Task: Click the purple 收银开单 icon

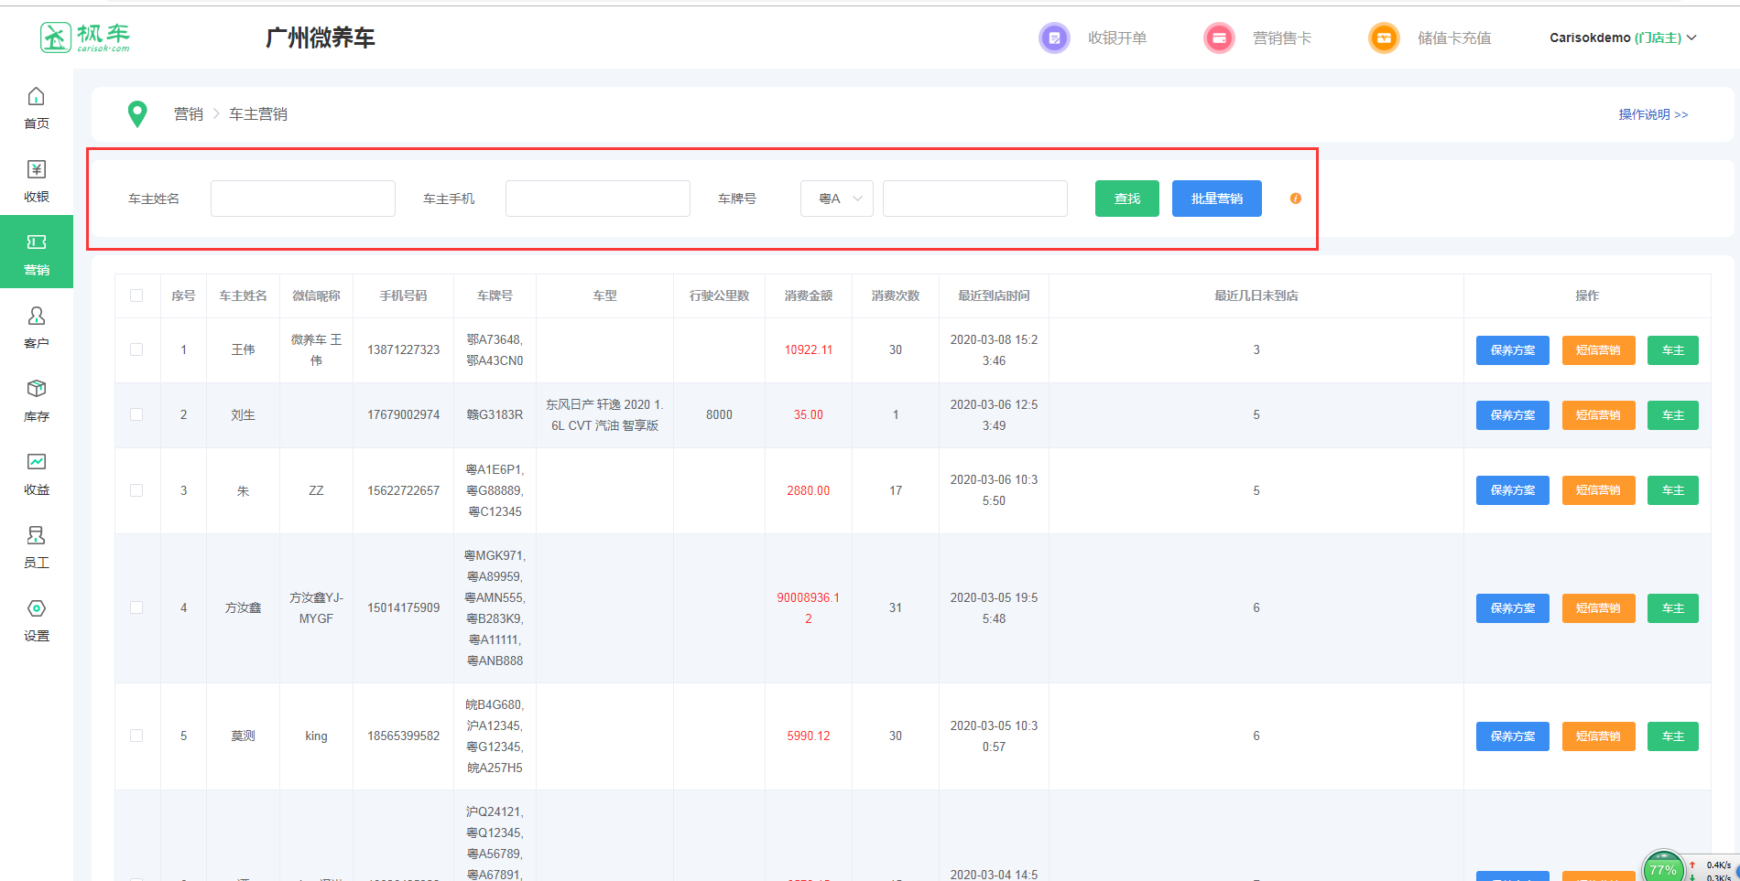Action: tap(1054, 38)
